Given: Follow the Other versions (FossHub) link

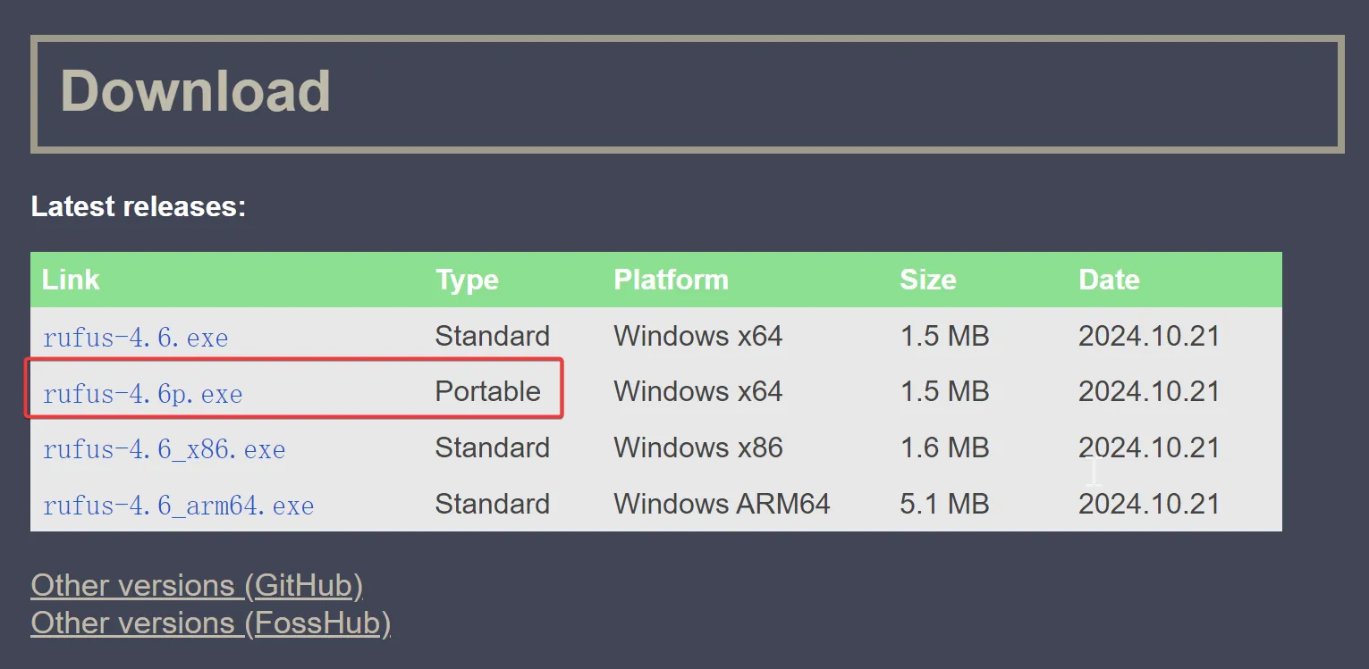Looking at the screenshot, I should 210,623.
